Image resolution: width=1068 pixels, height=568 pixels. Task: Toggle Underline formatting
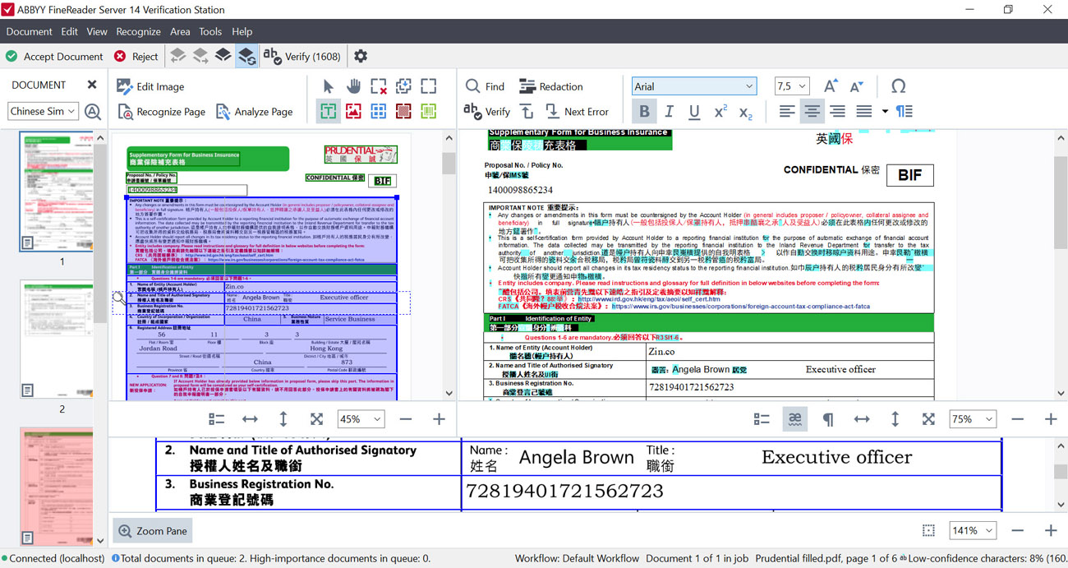694,111
